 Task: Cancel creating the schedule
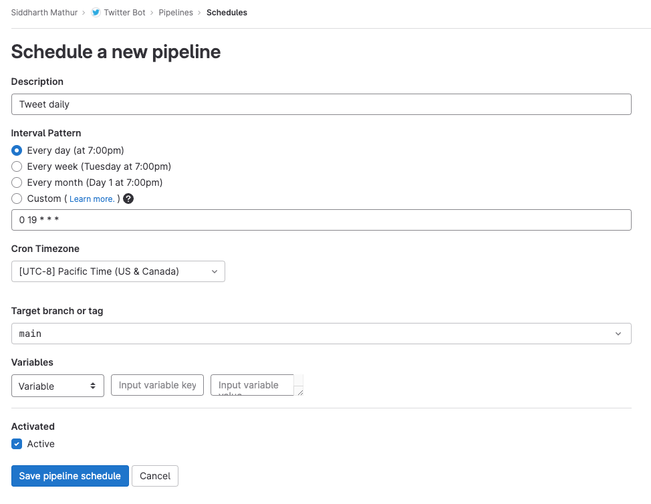click(154, 476)
